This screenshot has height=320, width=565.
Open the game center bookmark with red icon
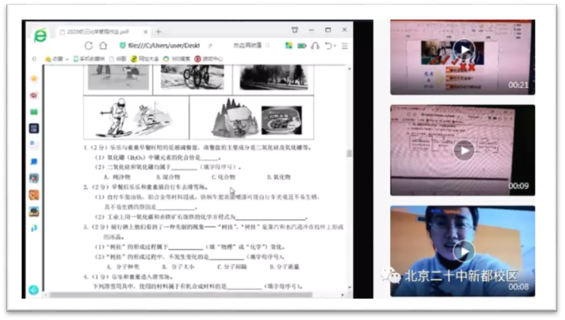pos(208,59)
